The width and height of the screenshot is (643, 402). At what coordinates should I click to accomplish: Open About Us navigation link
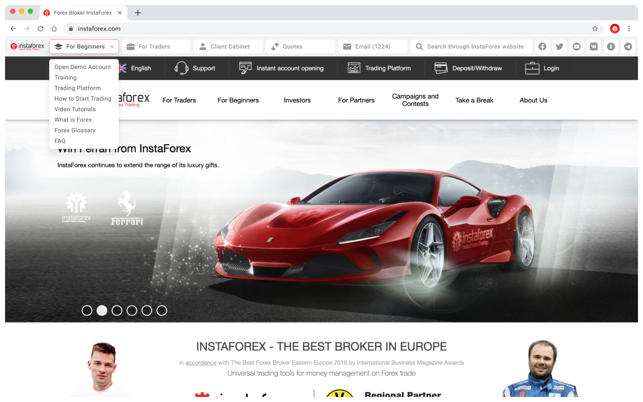pyautogui.click(x=533, y=100)
